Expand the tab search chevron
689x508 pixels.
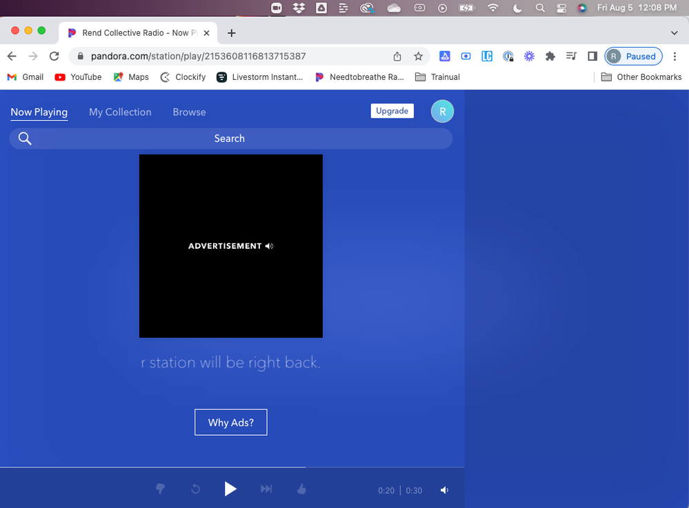674,33
